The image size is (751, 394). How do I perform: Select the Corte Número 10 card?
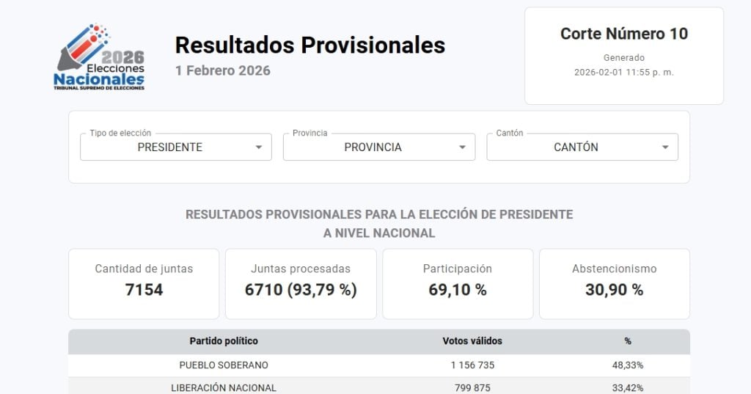click(623, 56)
